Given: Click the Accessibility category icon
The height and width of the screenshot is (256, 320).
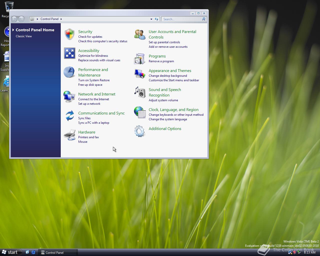Looking at the screenshot, I should (x=69, y=53).
